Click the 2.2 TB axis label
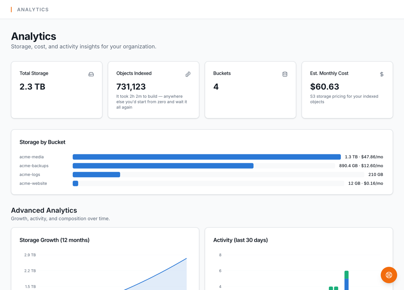This screenshot has height=290, width=404. [x=30, y=271]
